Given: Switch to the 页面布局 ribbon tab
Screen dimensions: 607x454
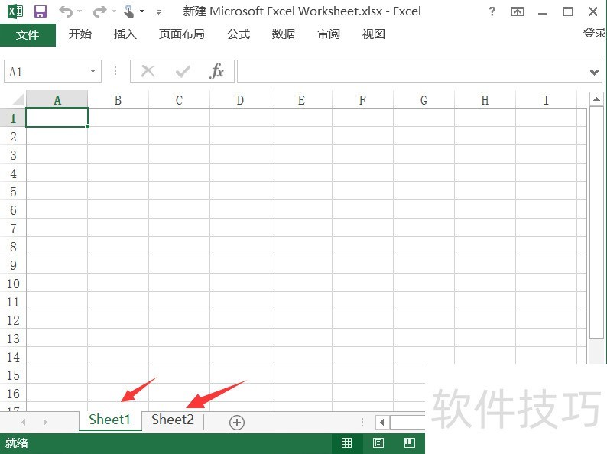Looking at the screenshot, I should [181, 34].
